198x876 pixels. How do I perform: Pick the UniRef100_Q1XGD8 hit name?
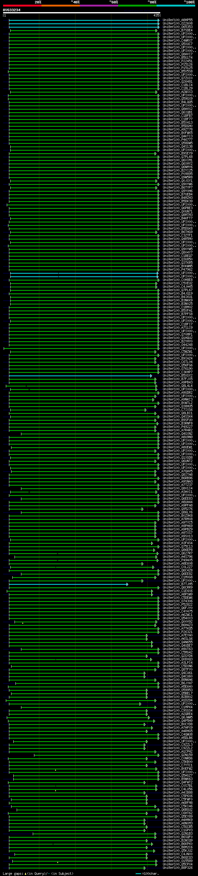tap(177, 458)
